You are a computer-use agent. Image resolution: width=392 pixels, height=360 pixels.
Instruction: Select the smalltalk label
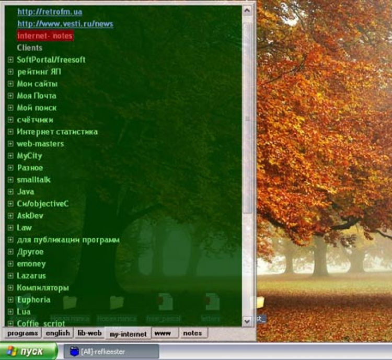click(x=34, y=180)
